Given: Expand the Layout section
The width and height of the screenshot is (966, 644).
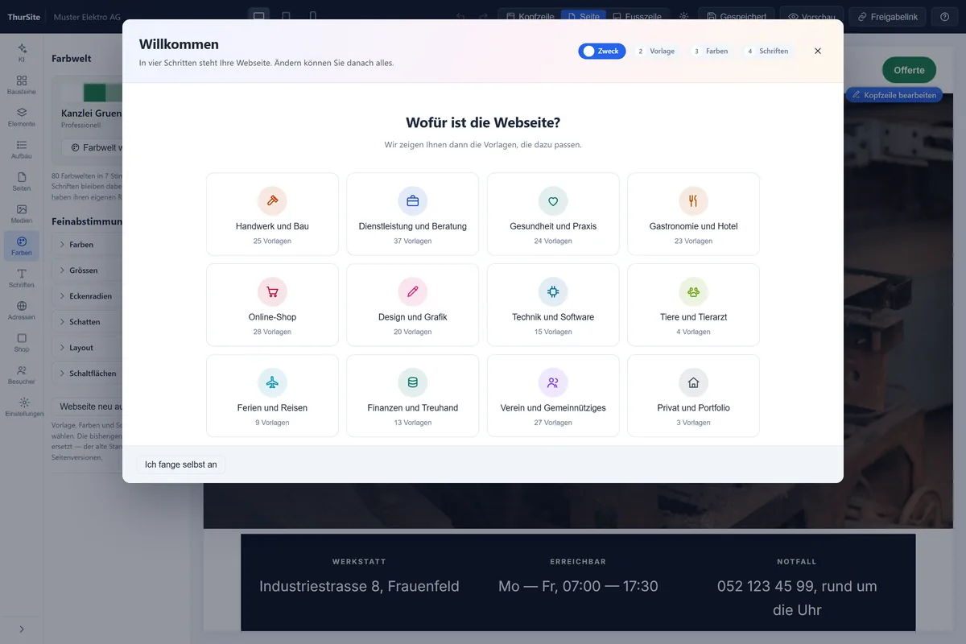Looking at the screenshot, I should click(x=89, y=348).
